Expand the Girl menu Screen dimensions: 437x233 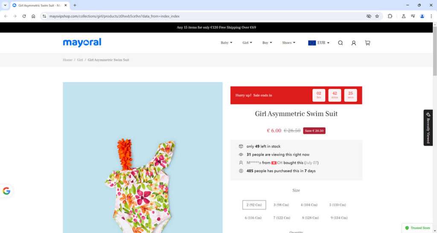coord(247,43)
